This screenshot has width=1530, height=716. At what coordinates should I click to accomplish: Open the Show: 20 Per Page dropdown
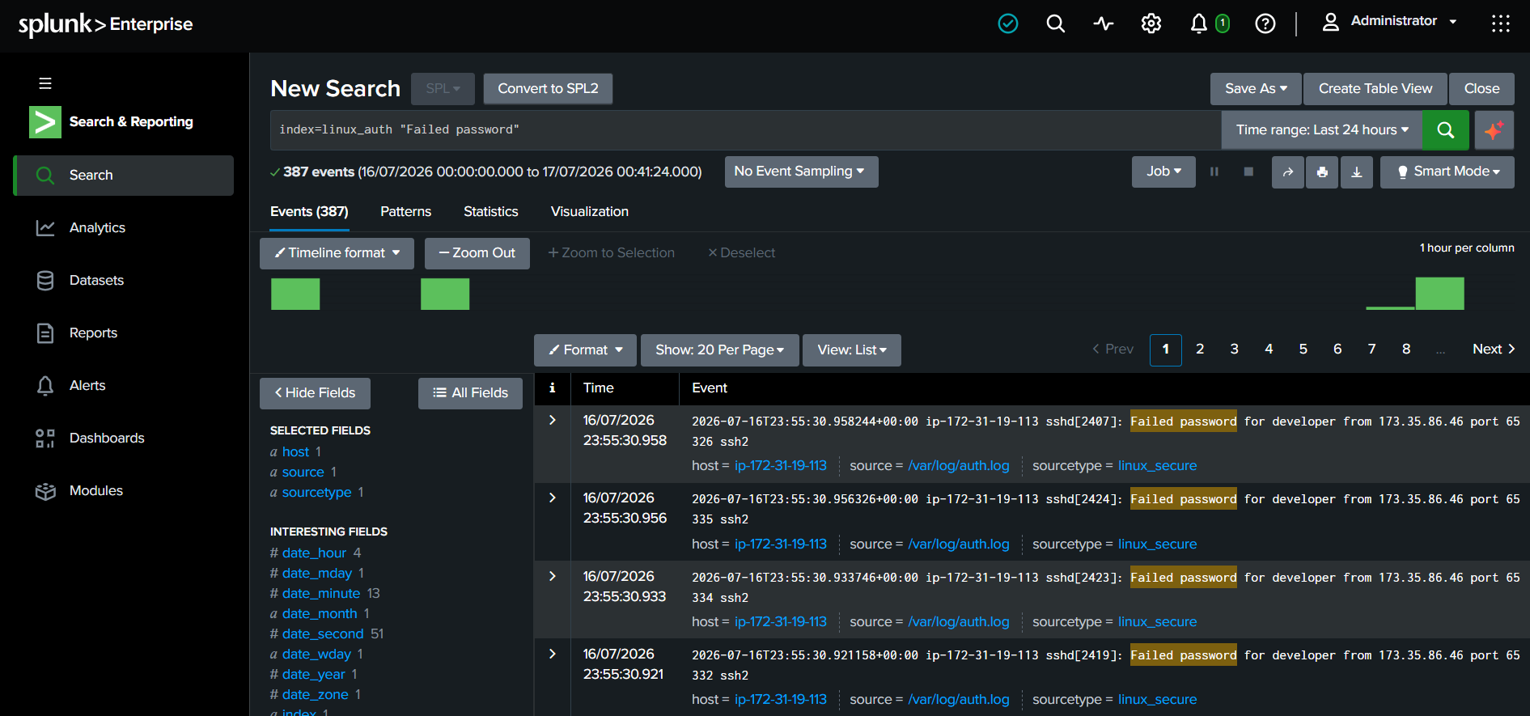[x=719, y=350]
